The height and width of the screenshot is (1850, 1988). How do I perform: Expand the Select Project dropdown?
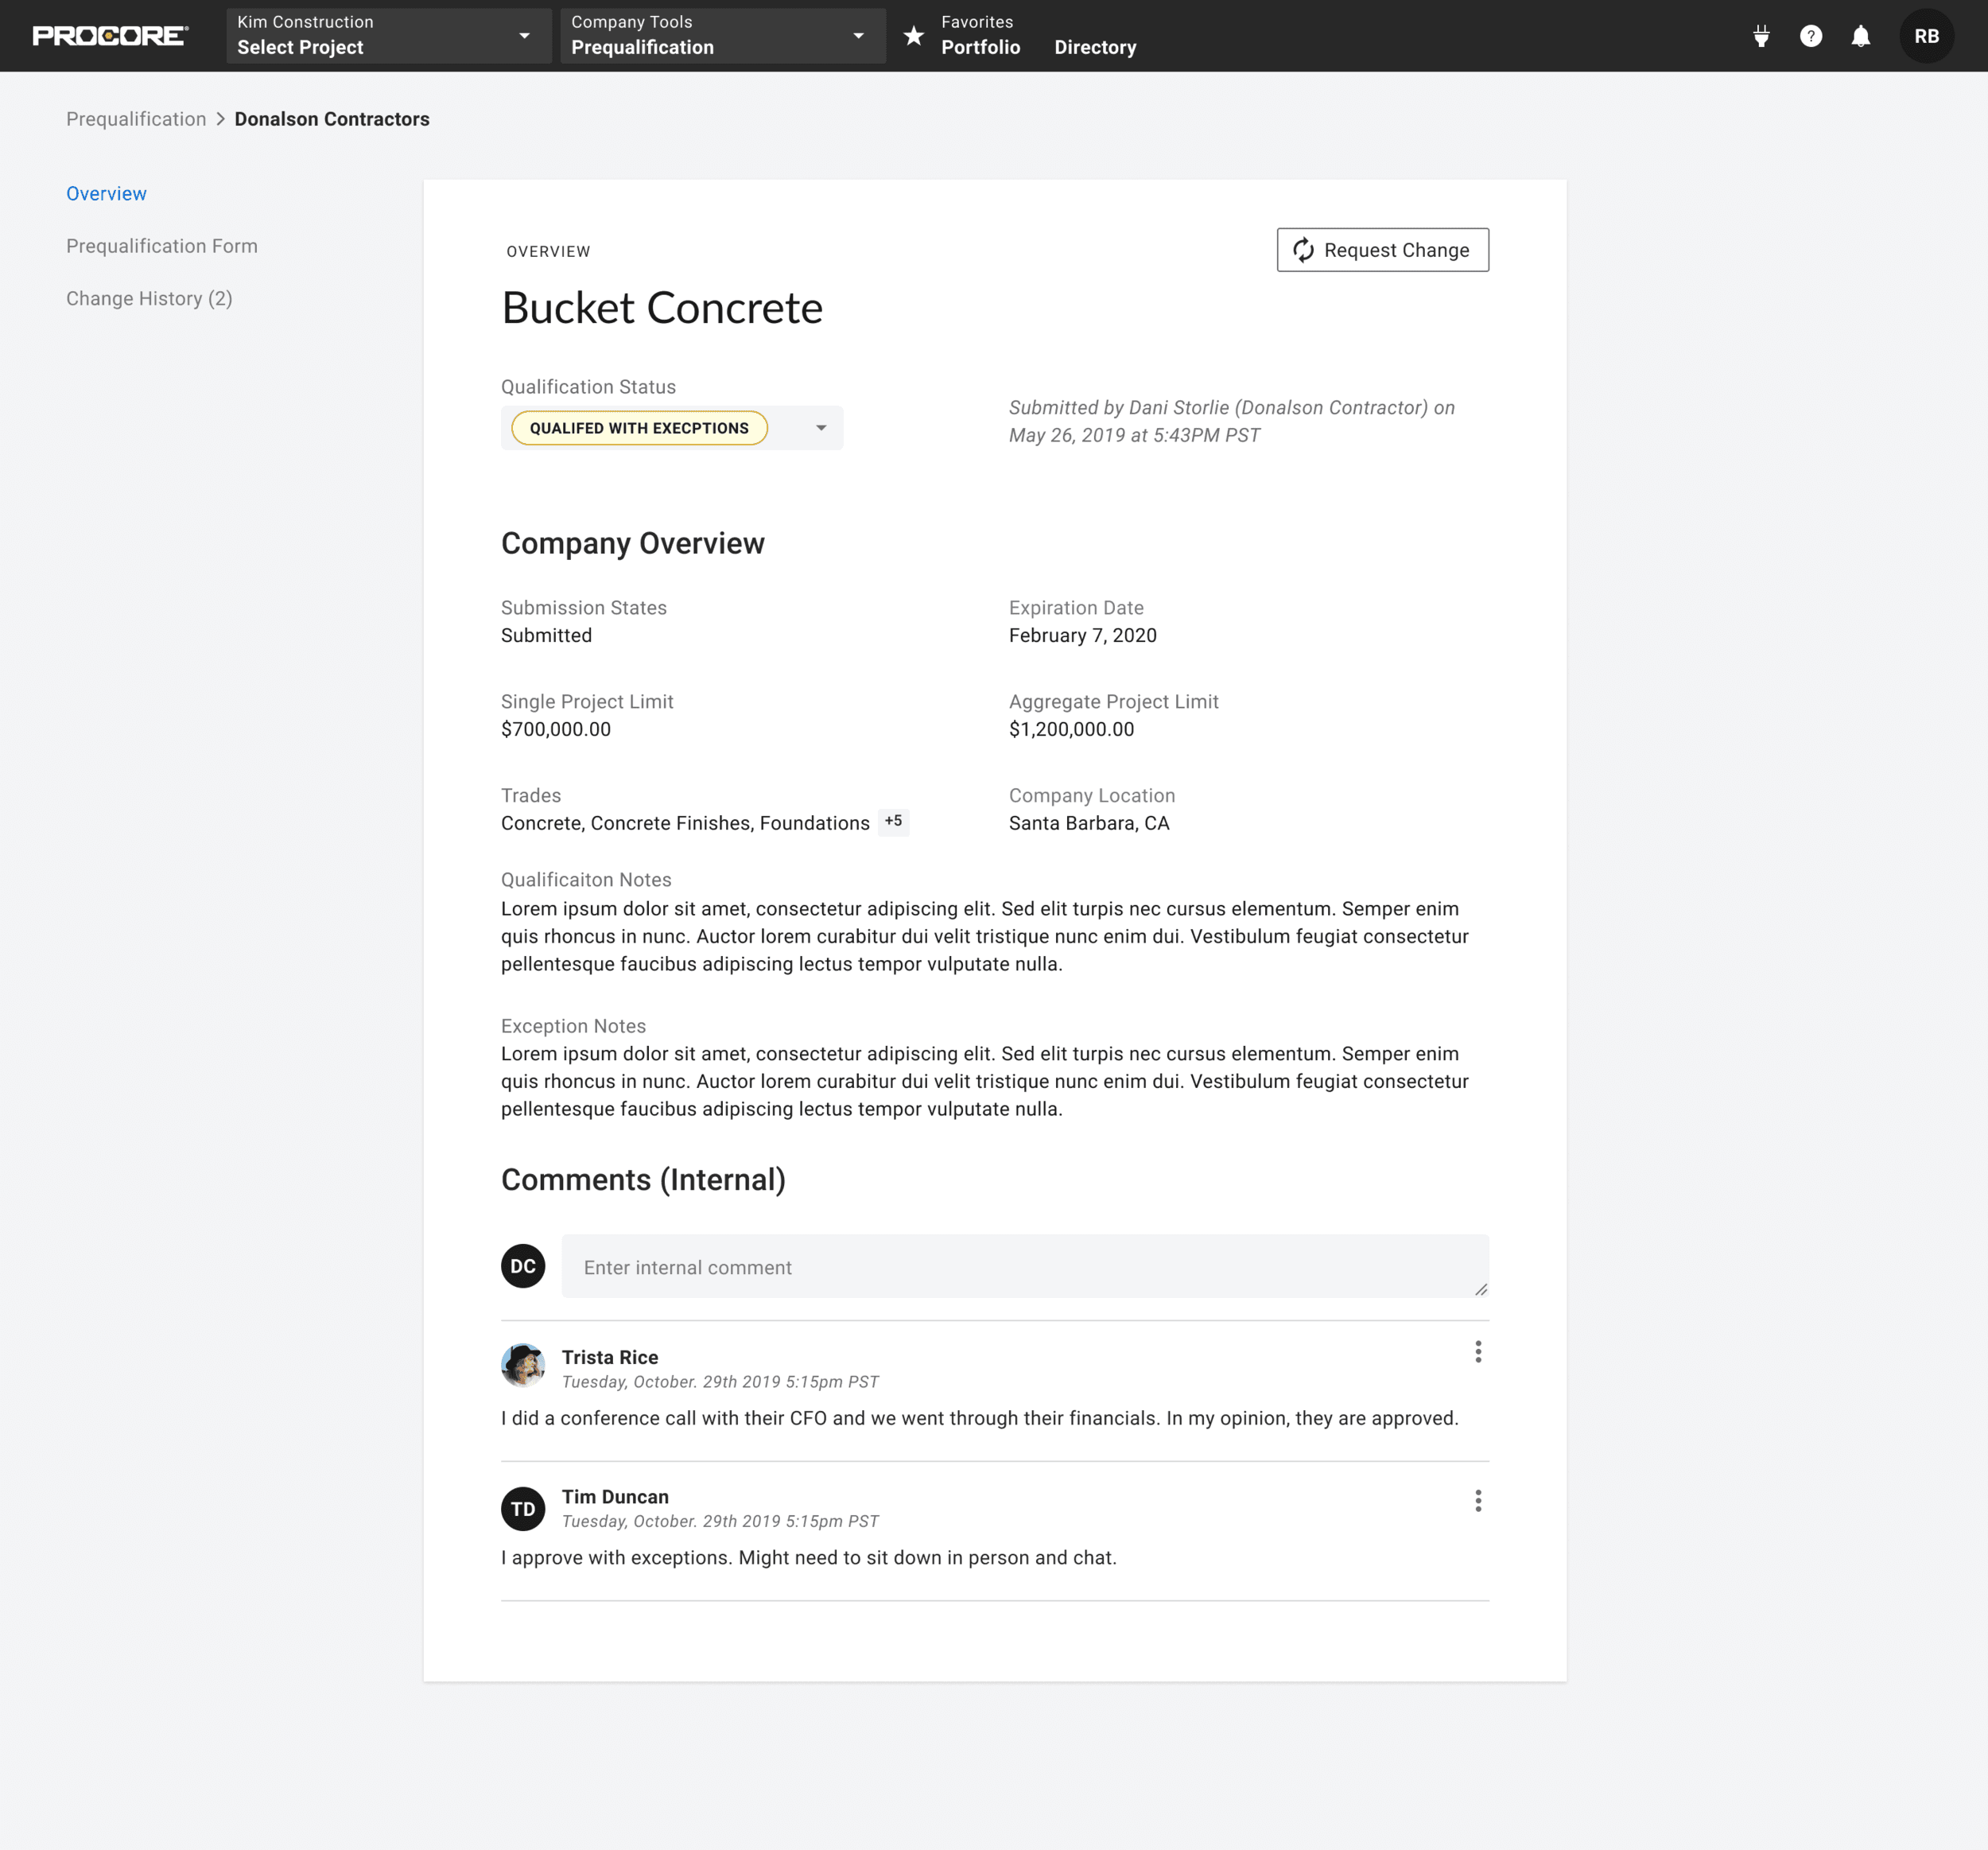(x=525, y=35)
